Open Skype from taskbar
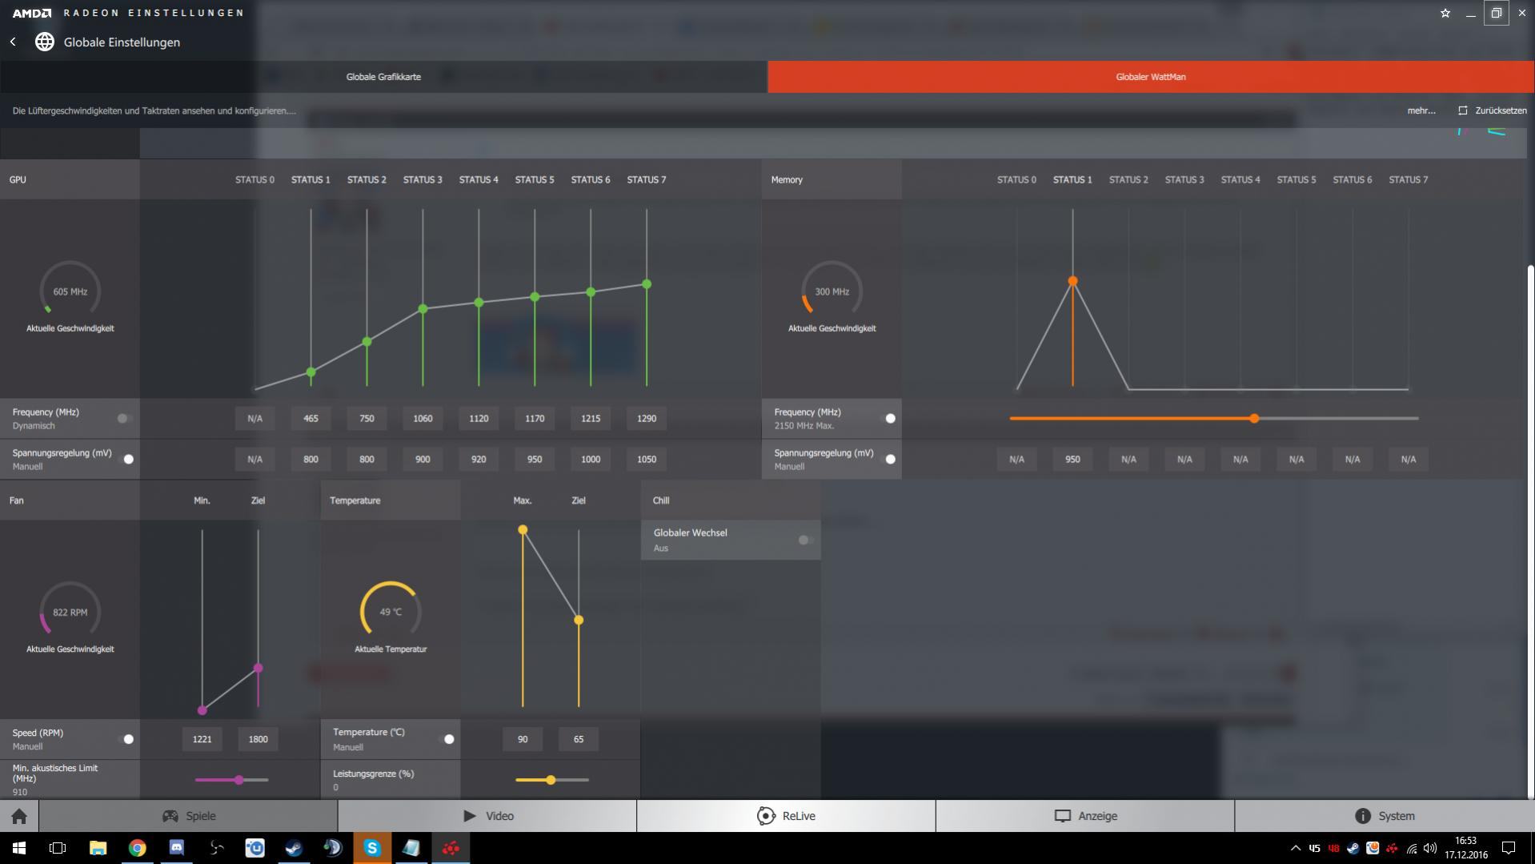Screen dimensions: 1535x864 tap(372, 848)
